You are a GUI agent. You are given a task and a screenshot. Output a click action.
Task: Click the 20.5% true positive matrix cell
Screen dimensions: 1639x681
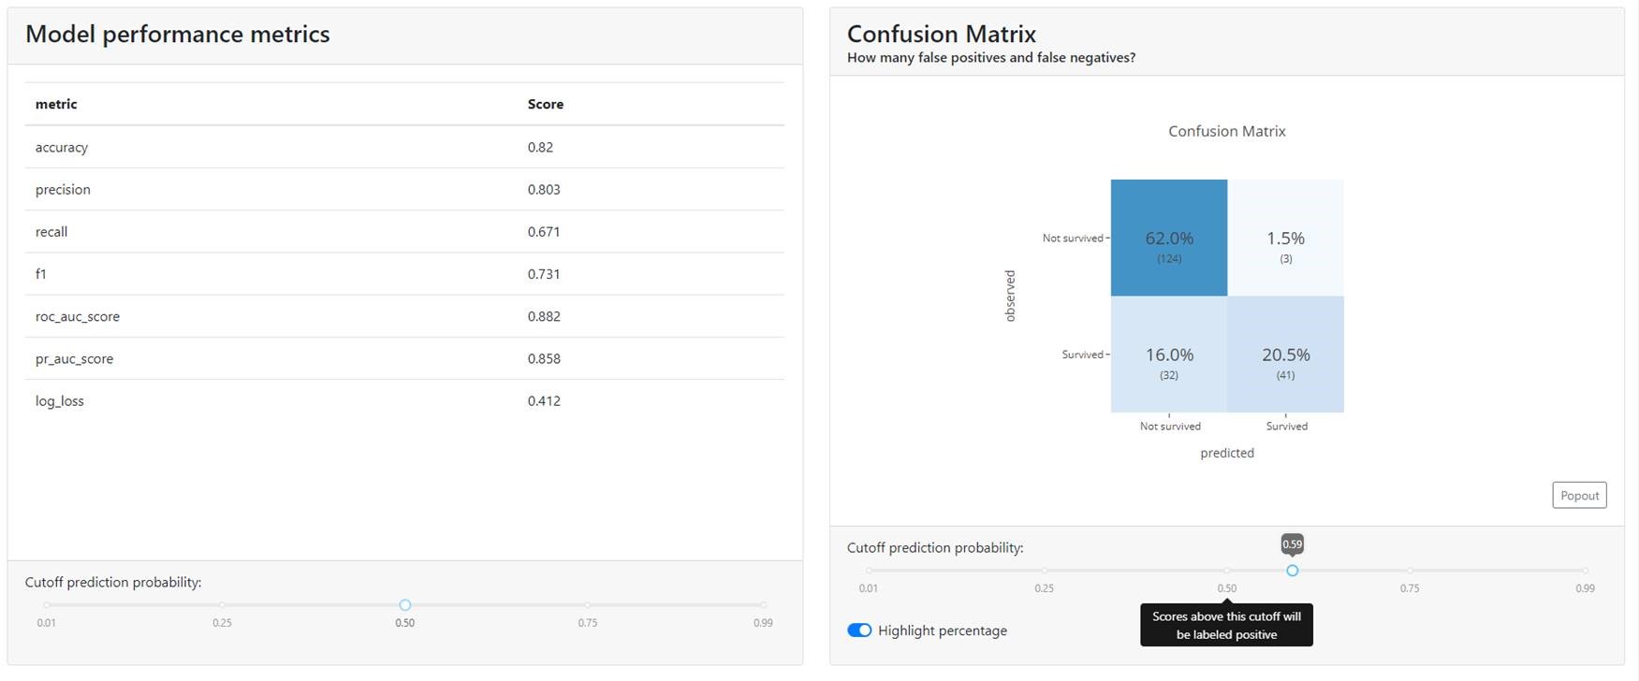coord(1285,355)
